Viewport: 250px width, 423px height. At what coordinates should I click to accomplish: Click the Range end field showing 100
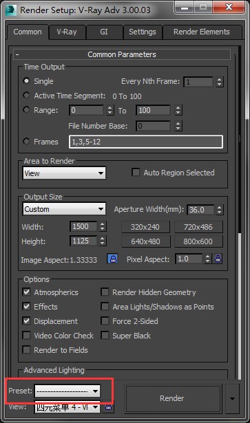tap(154, 110)
